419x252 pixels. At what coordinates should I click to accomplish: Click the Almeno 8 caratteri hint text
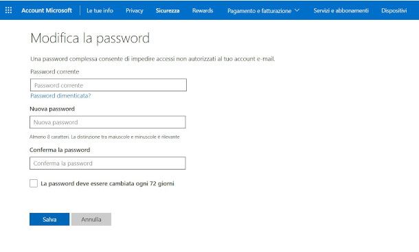(x=104, y=137)
